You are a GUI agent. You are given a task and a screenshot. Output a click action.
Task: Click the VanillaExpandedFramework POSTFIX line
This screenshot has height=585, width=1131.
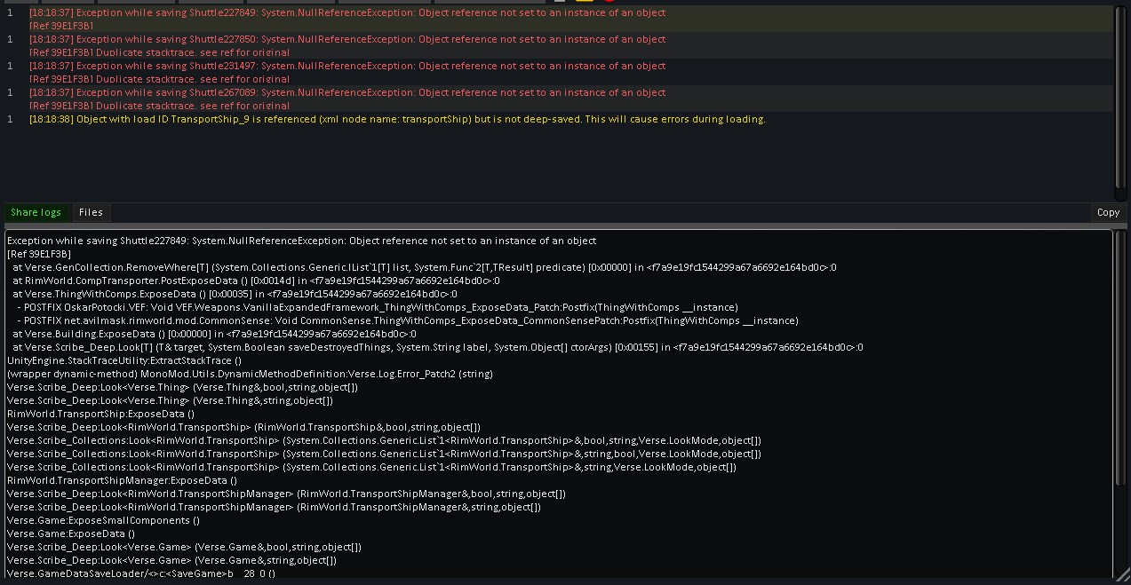pos(377,307)
